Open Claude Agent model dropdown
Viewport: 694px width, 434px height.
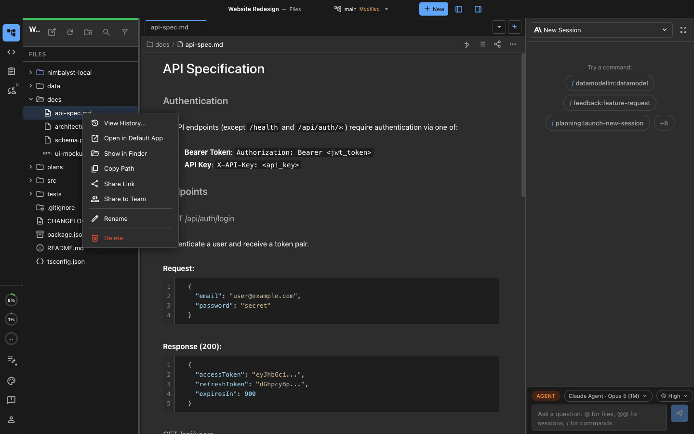(x=608, y=396)
